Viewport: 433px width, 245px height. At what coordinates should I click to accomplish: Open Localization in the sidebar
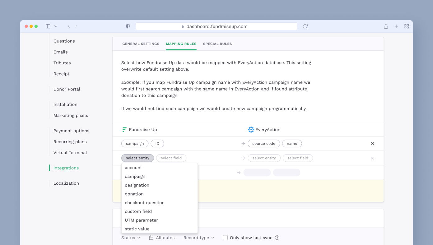coord(66,183)
